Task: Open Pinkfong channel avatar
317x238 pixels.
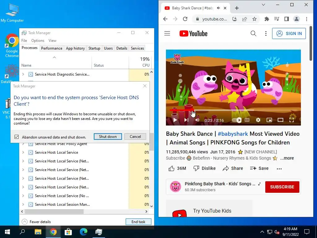Action: [x=176, y=187]
